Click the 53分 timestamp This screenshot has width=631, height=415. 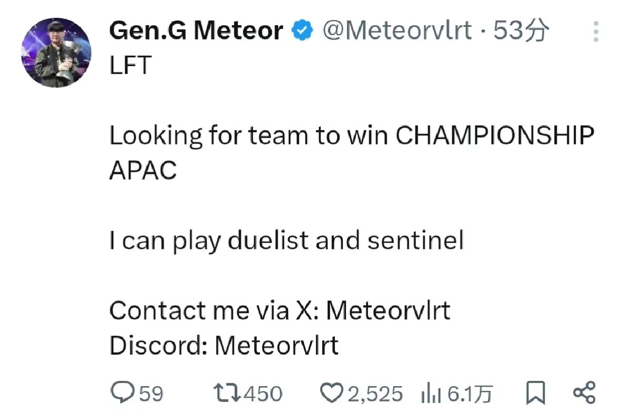[x=521, y=31]
